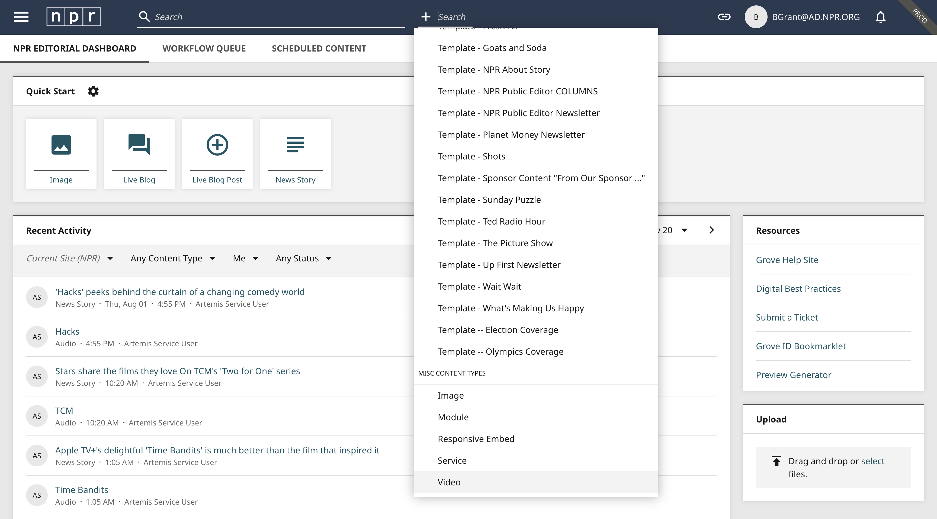Go to next page of Recent Activity
Screen dimensions: 937x519
pyautogui.click(x=711, y=230)
